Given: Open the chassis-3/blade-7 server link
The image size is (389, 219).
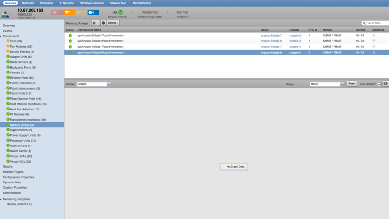Looking at the screenshot, I should [271, 35].
